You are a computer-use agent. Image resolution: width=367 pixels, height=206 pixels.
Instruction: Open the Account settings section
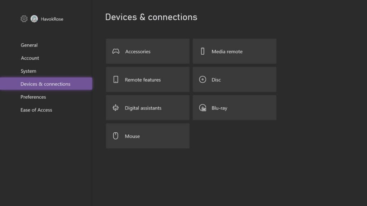click(30, 58)
